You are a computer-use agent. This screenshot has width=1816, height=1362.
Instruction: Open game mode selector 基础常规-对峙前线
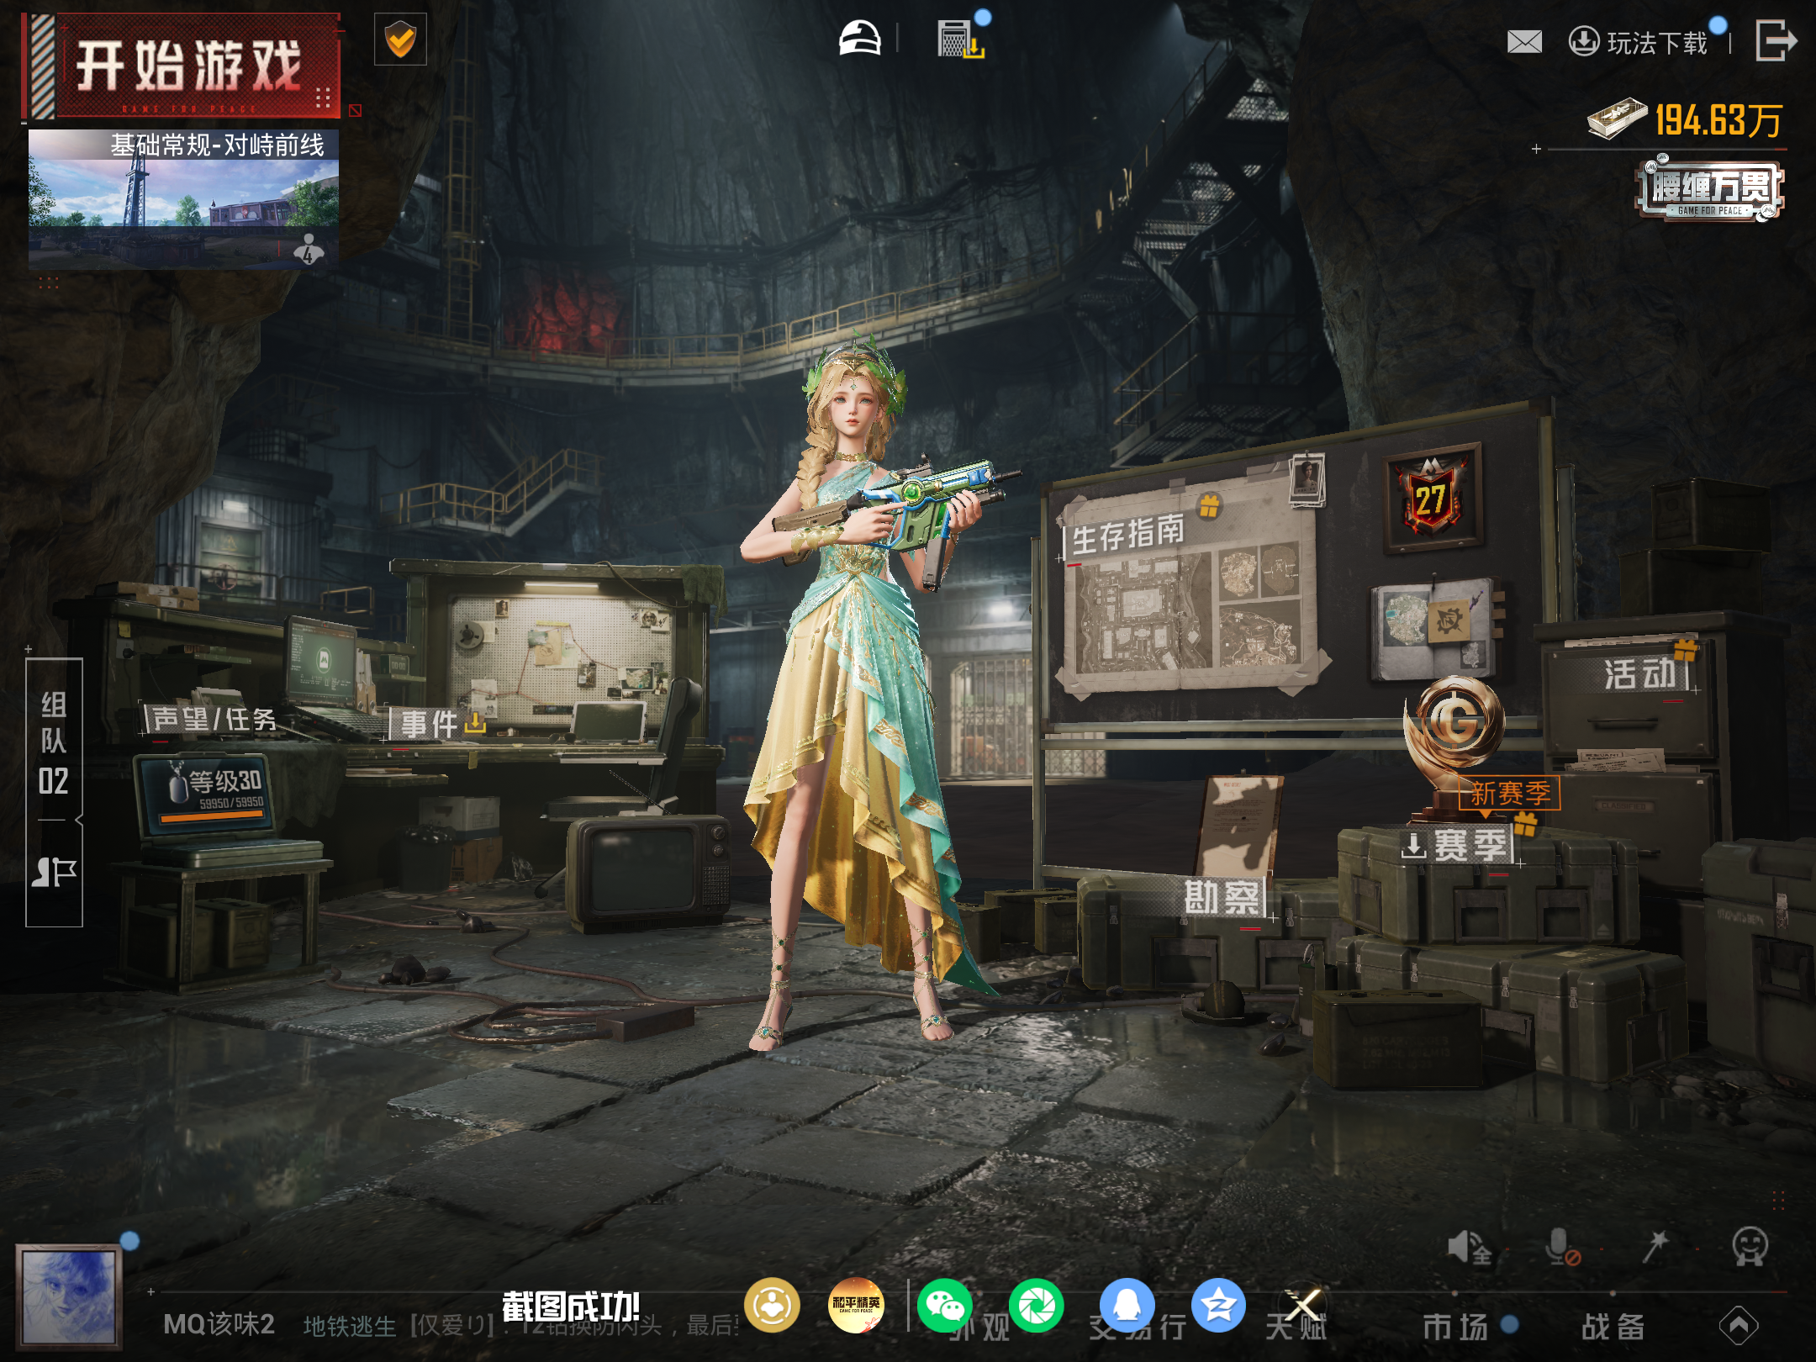click(183, 198)
